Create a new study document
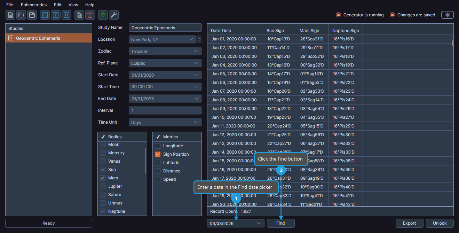 click(x=11, y=15)
